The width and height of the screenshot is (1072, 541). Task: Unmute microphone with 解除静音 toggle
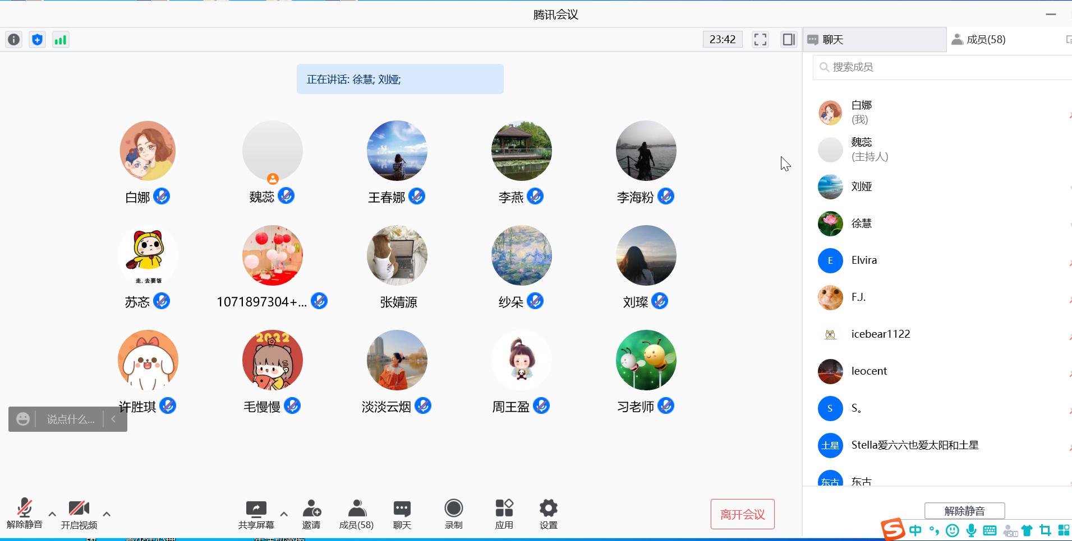25,514
